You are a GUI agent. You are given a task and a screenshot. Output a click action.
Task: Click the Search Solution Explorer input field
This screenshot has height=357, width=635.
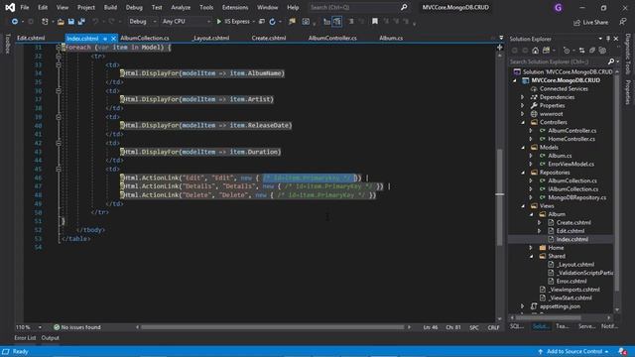(x=558, y=61)
